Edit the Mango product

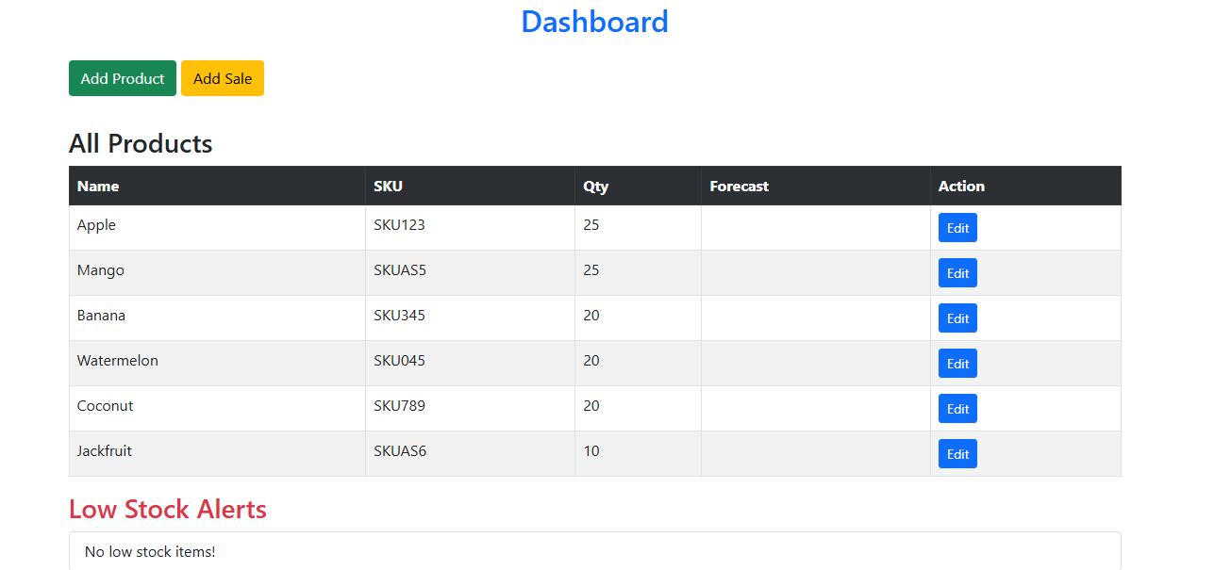(957, 273)
